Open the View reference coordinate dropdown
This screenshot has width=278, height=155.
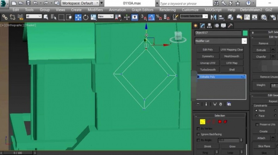pos(106,16)
